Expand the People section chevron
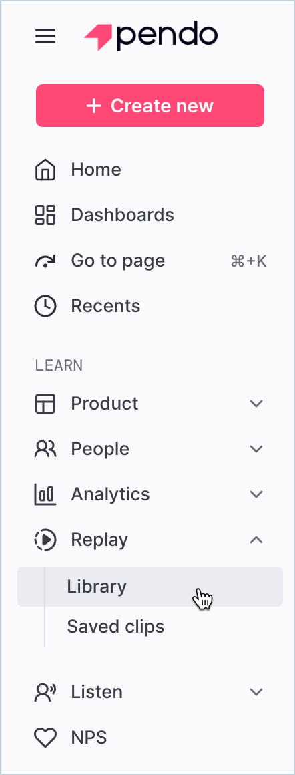This screenshot has width=295, height=775. coord(256,449)
